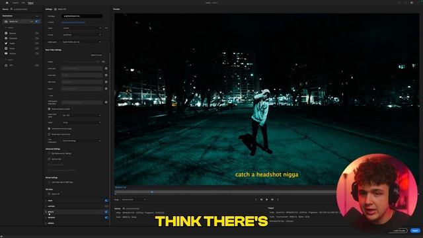The height and width of the screenshot is (238, 423).
Task: Click the Match Source button
Action: [96, 55]
